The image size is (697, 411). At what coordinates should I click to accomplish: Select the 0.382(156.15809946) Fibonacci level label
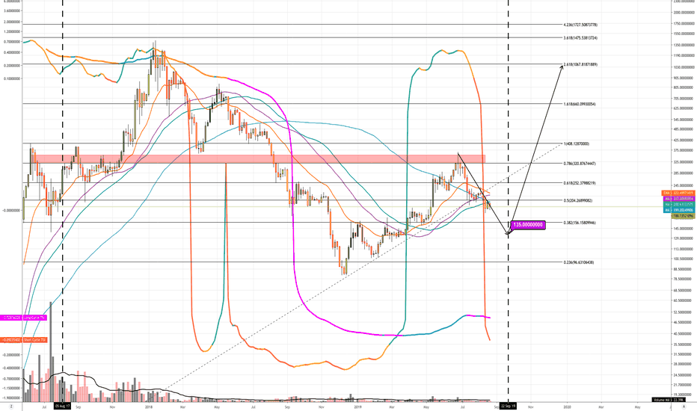pyautogui.click(x=579, y=223)
